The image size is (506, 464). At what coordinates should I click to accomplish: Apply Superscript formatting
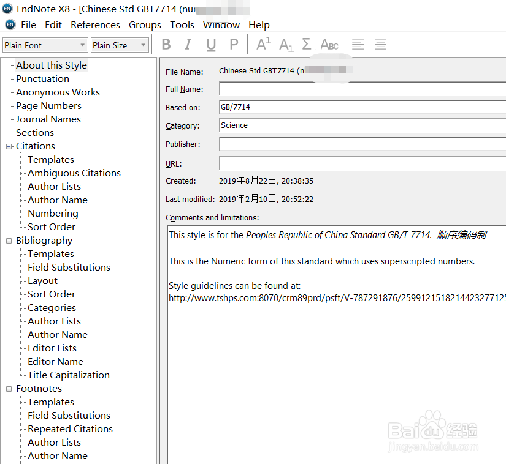click(264, 44)
